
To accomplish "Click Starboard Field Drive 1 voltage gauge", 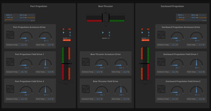I will [x=177, y=63].
